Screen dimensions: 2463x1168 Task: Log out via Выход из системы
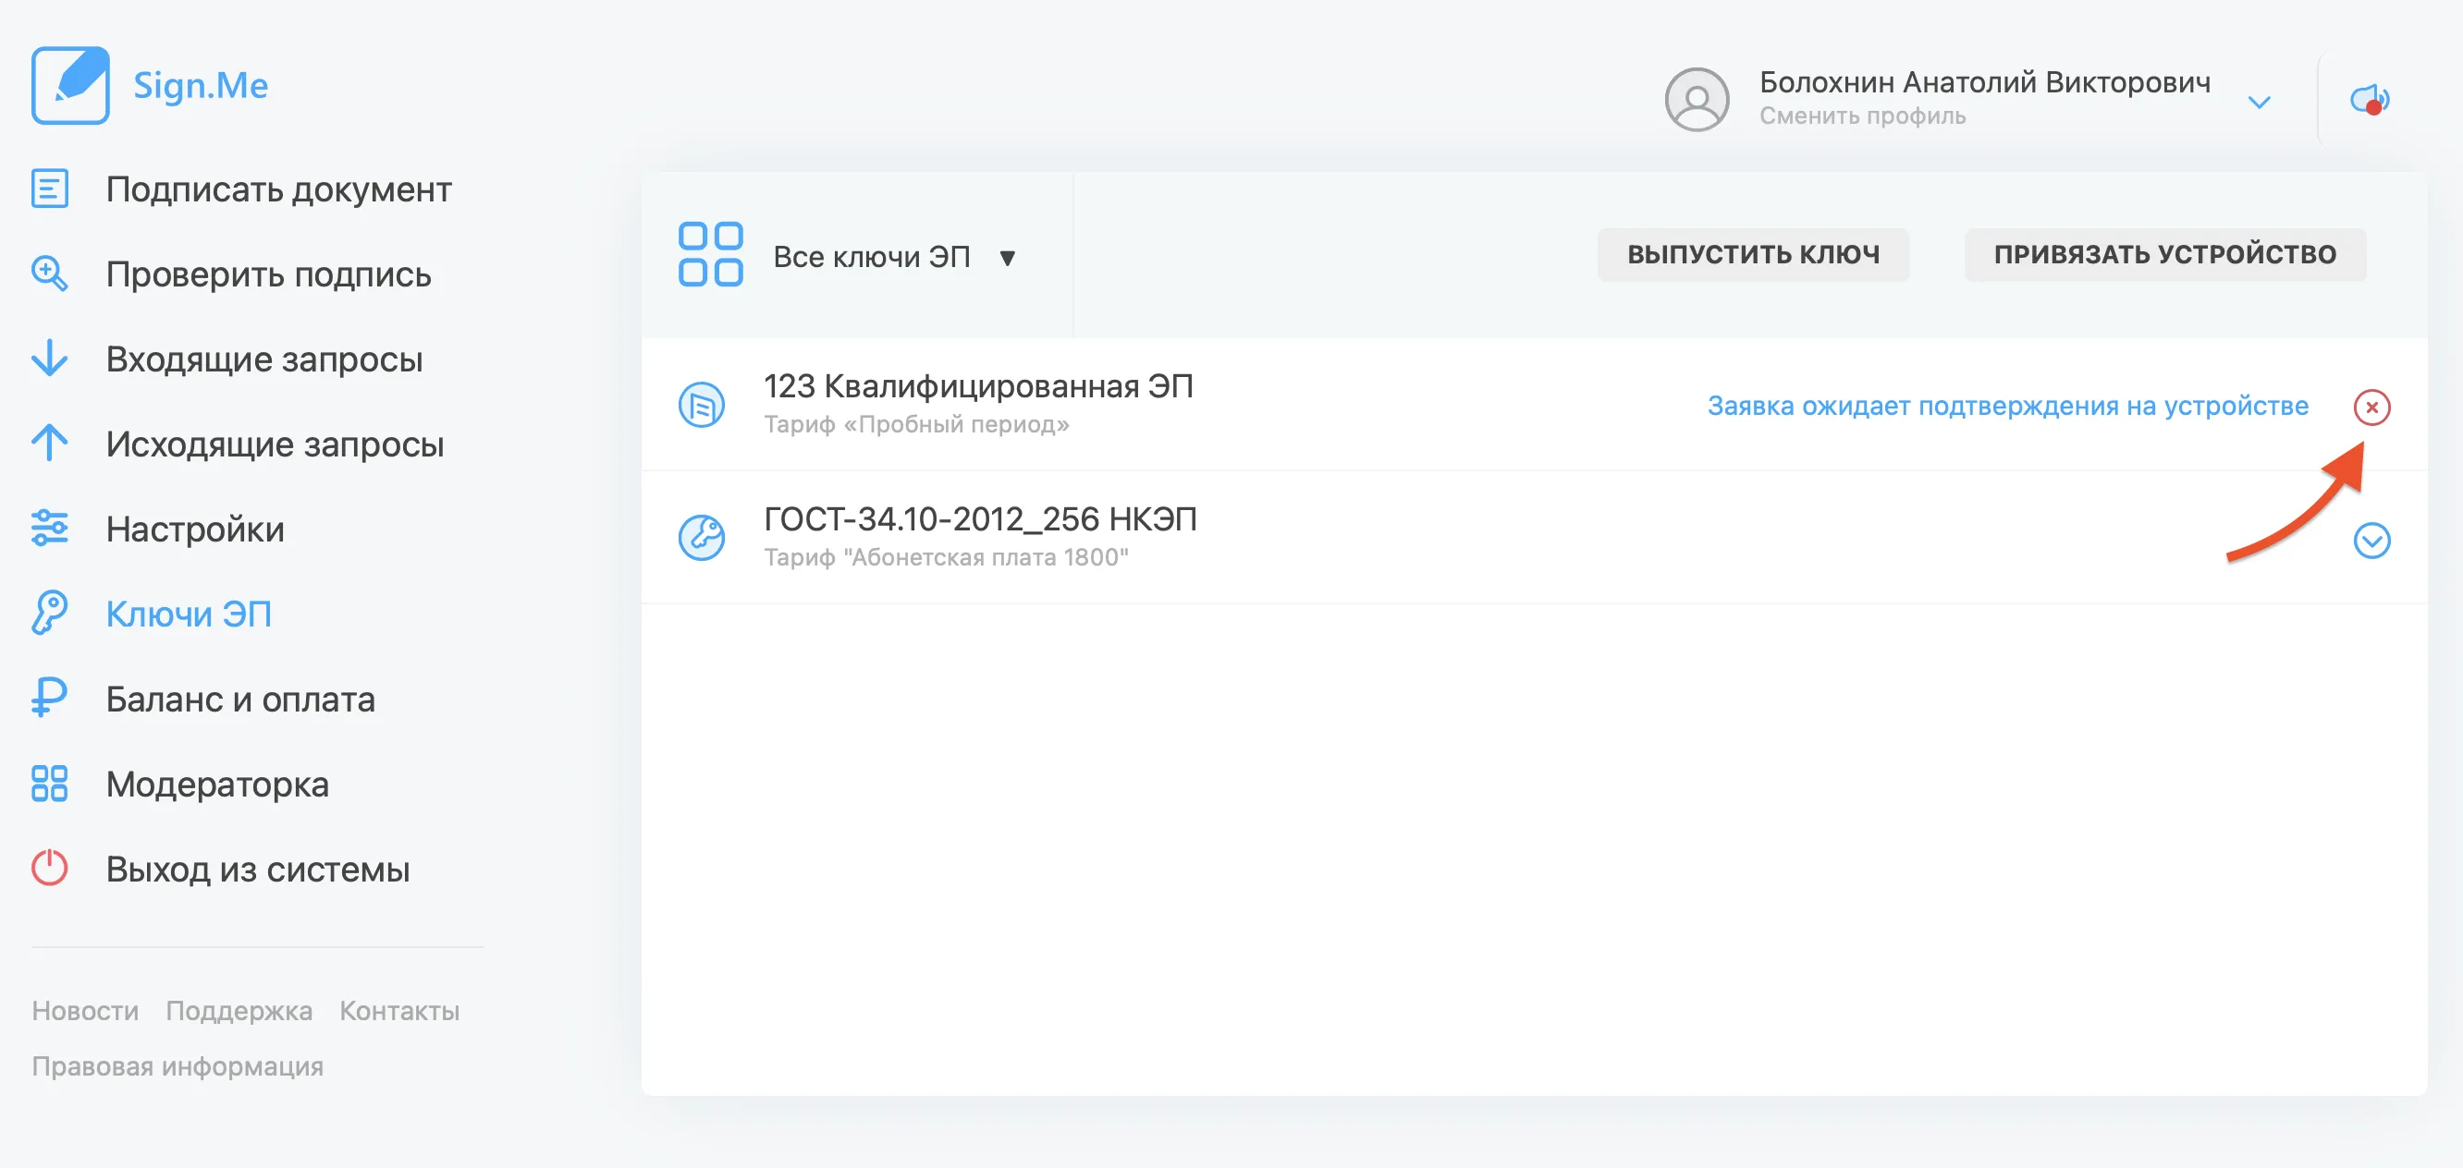coord(257,869)
